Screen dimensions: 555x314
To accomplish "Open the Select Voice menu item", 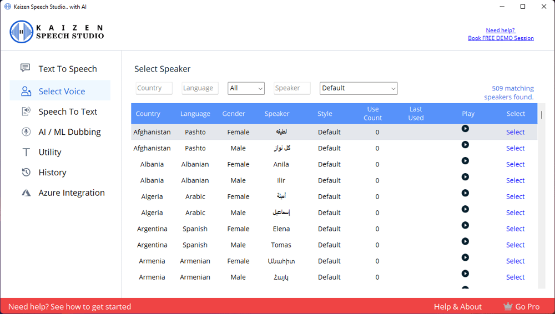I will (x=61, y=92).
